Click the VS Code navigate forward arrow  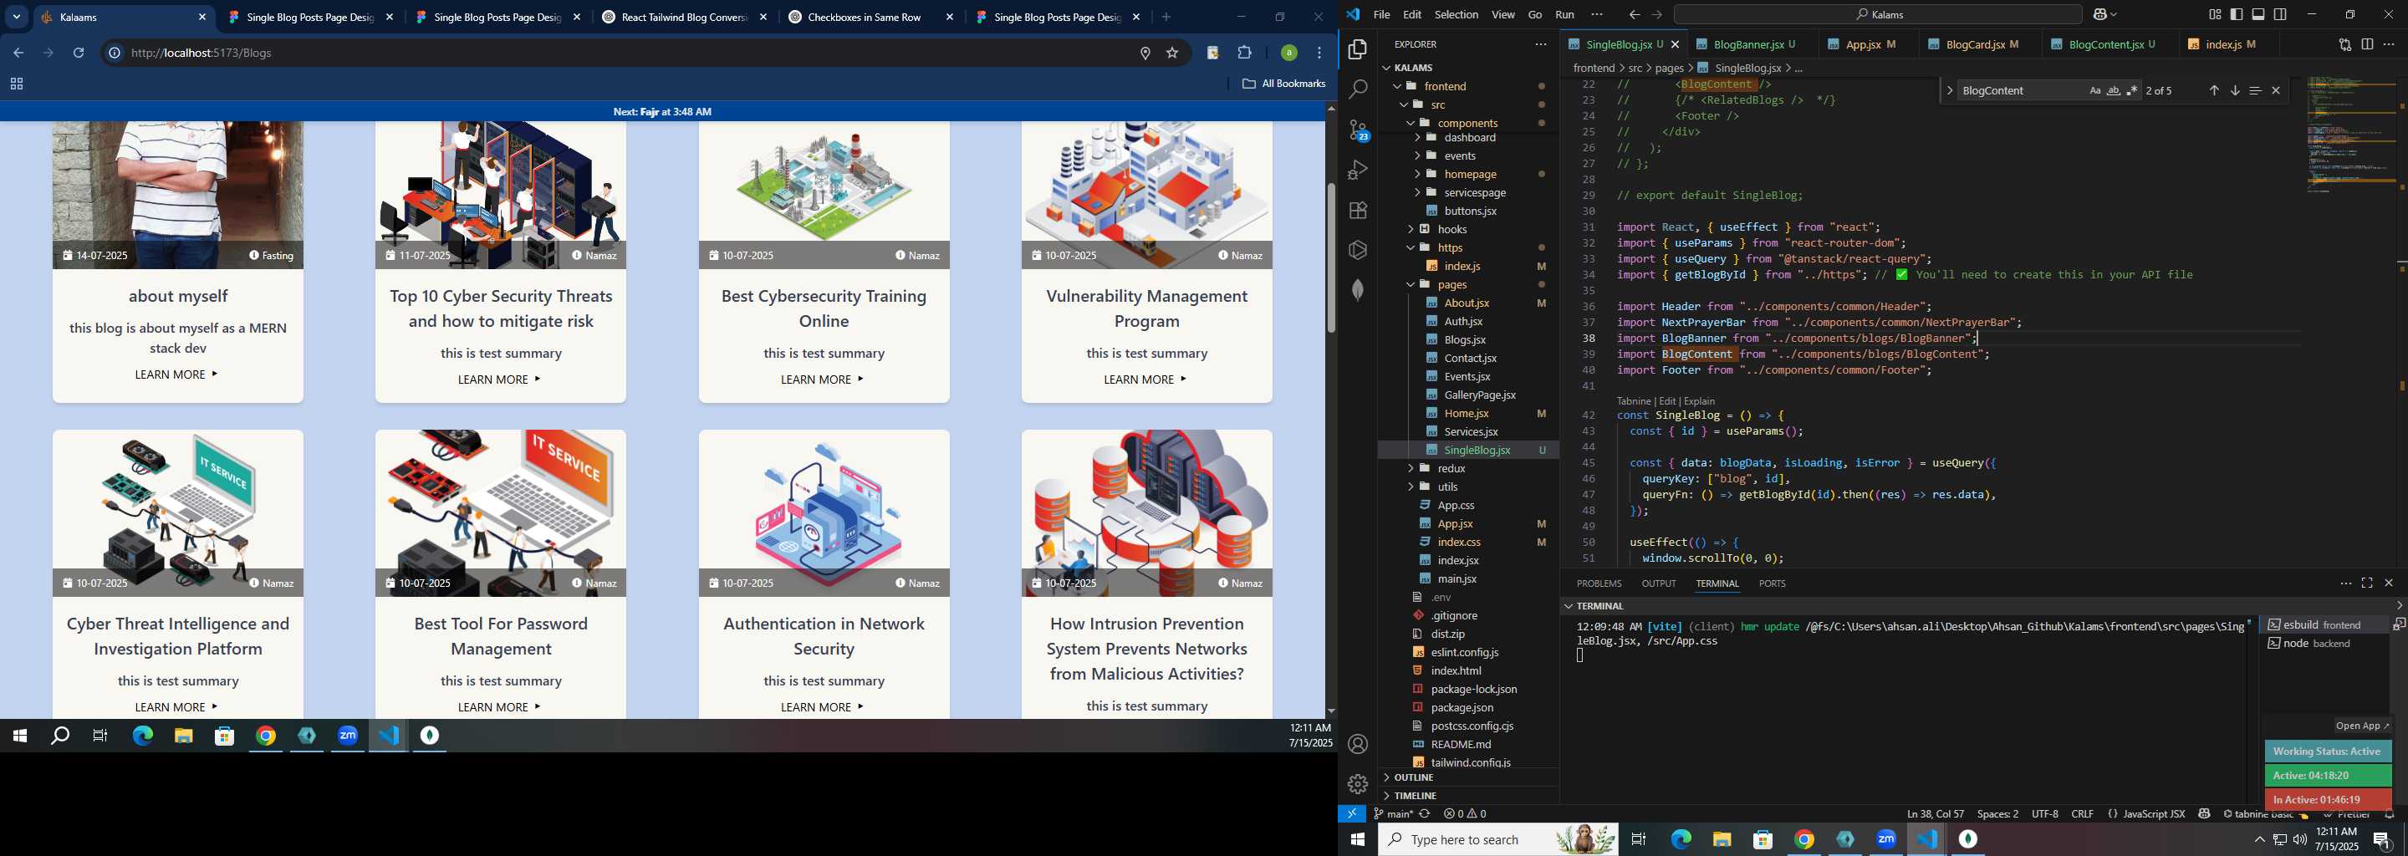click(x=1656, y=15)
